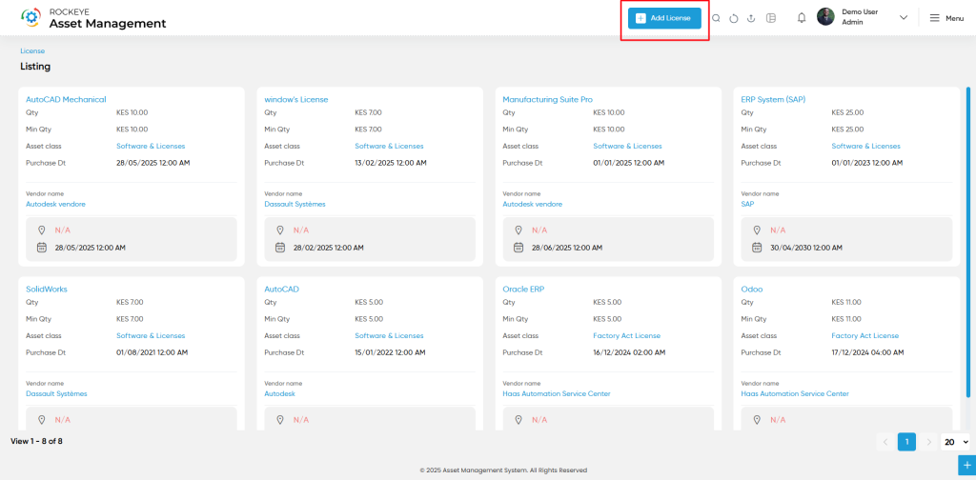Viewport: 976px width, 480px height.
Task: Click the Demo User avatar photo
Action: 825,17
